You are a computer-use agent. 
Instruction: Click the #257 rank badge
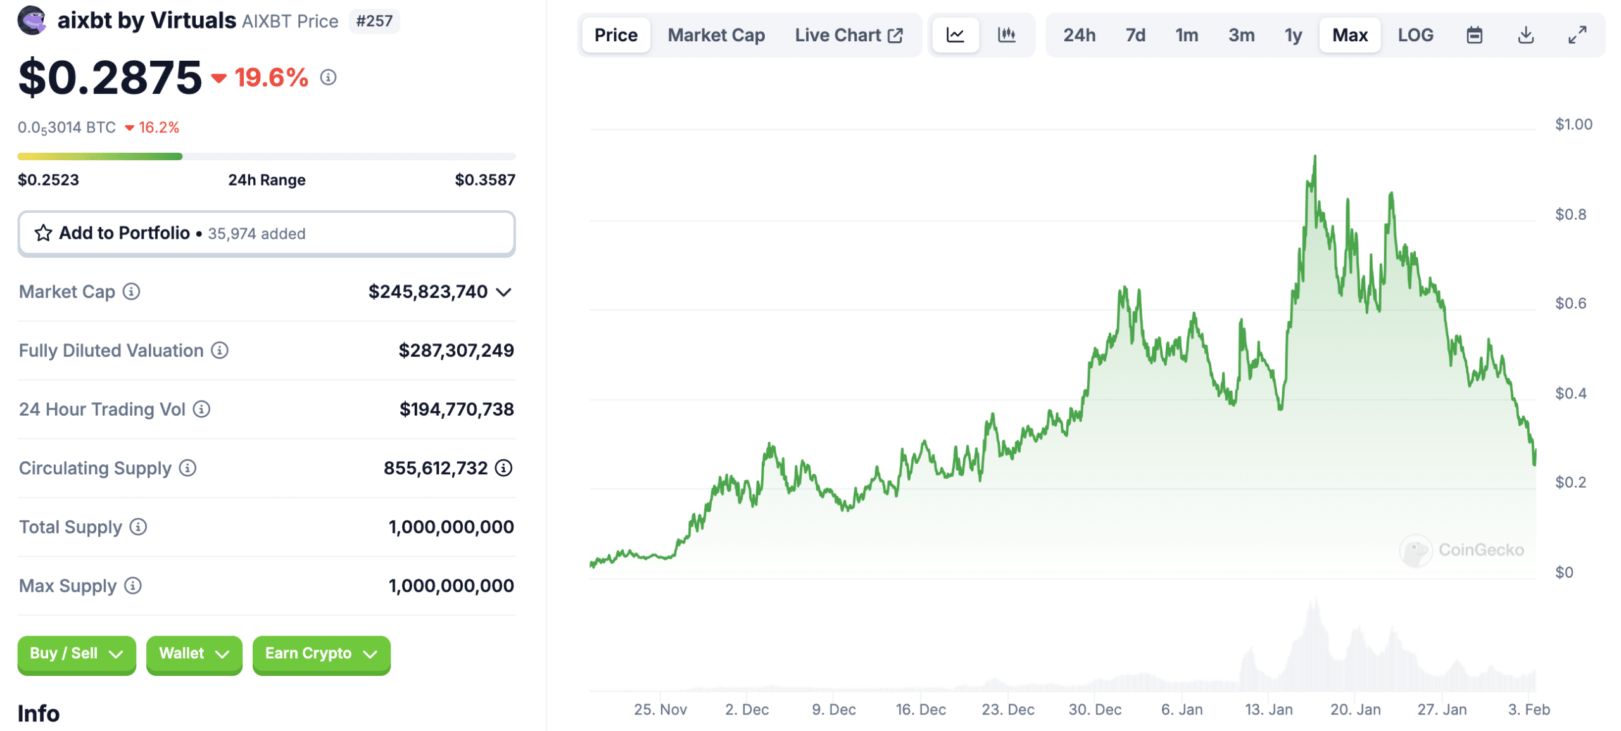click(x=374, y=21)
